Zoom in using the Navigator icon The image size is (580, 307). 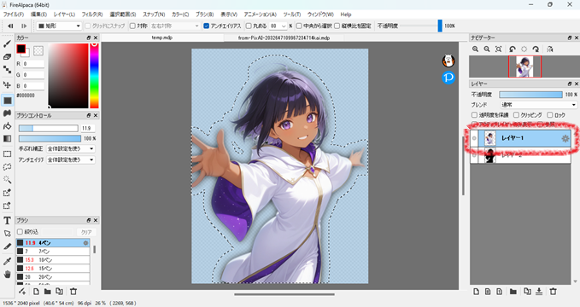pos(475,49)
